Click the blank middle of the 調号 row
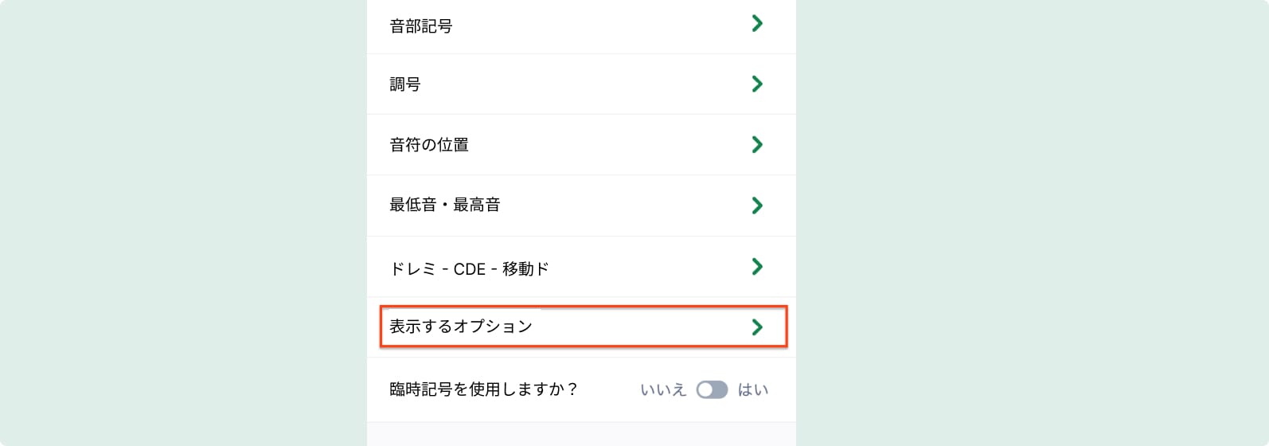 pos(581,84)
